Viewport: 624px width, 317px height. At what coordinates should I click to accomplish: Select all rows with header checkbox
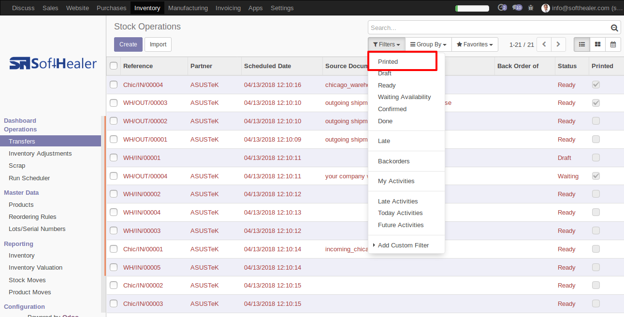click(114, 66)
